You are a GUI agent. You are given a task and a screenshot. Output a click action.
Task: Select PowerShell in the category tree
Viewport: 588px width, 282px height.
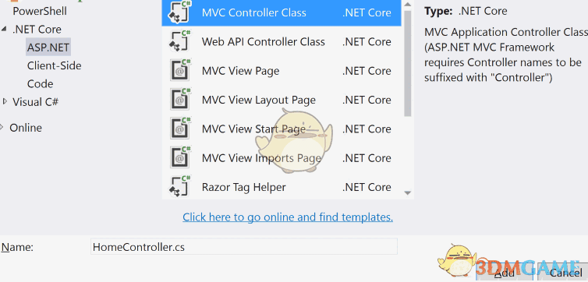click(x=40, y=11)
